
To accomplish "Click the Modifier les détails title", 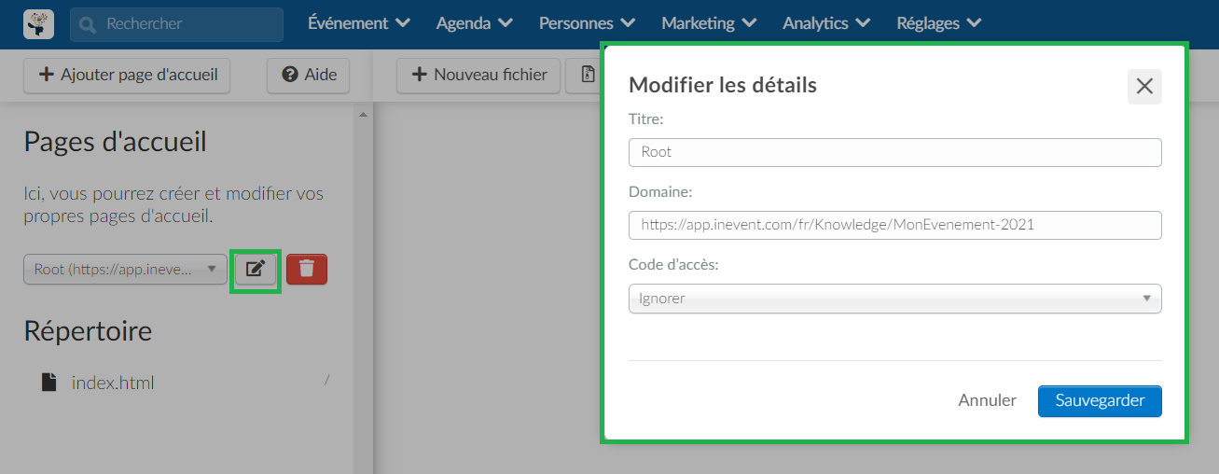I will pos(723,85).
